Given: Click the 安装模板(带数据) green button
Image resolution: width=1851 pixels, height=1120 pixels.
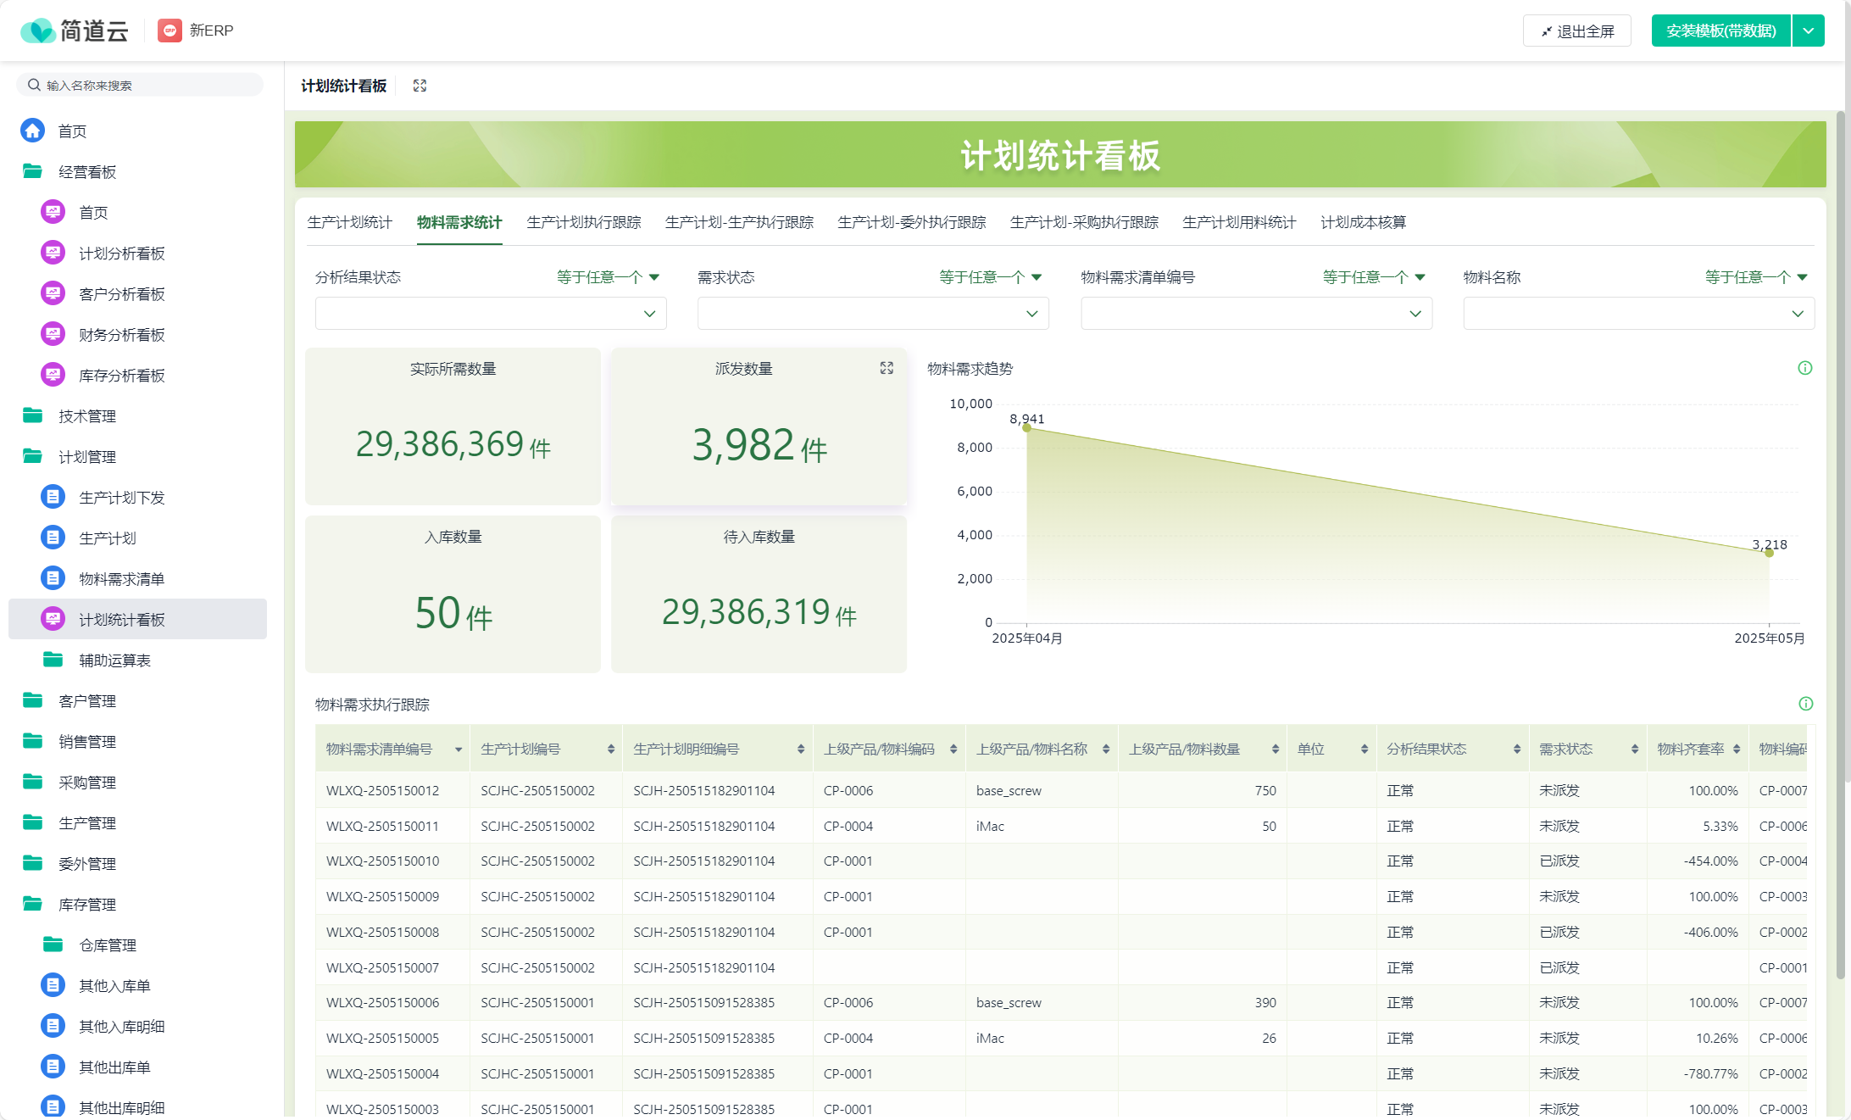Looking at the screenshot, I should click(1720, 30).
